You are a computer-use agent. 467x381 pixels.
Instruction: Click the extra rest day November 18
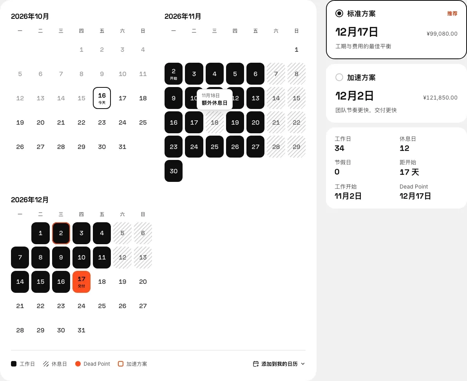[x=214, y=122]
